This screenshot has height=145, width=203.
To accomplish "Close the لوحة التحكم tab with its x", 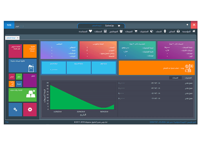I will pyautogui.click(x=18, y=38).
